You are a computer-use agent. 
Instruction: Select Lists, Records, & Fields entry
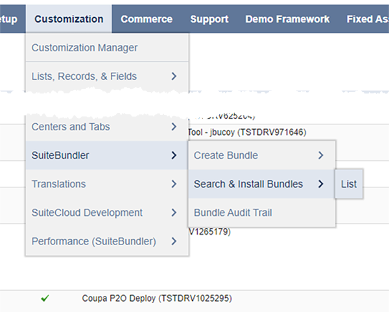[x=107, y=76]
